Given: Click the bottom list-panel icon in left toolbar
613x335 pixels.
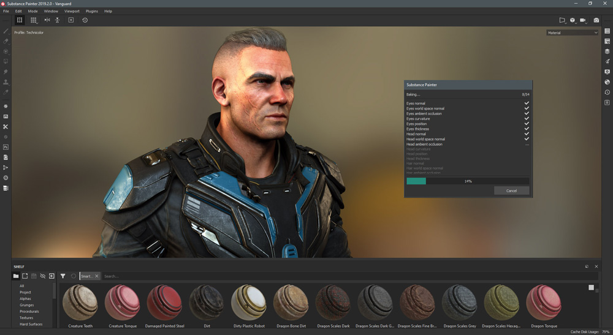Looking at the screenshot, I should click(x=6, y=188).
